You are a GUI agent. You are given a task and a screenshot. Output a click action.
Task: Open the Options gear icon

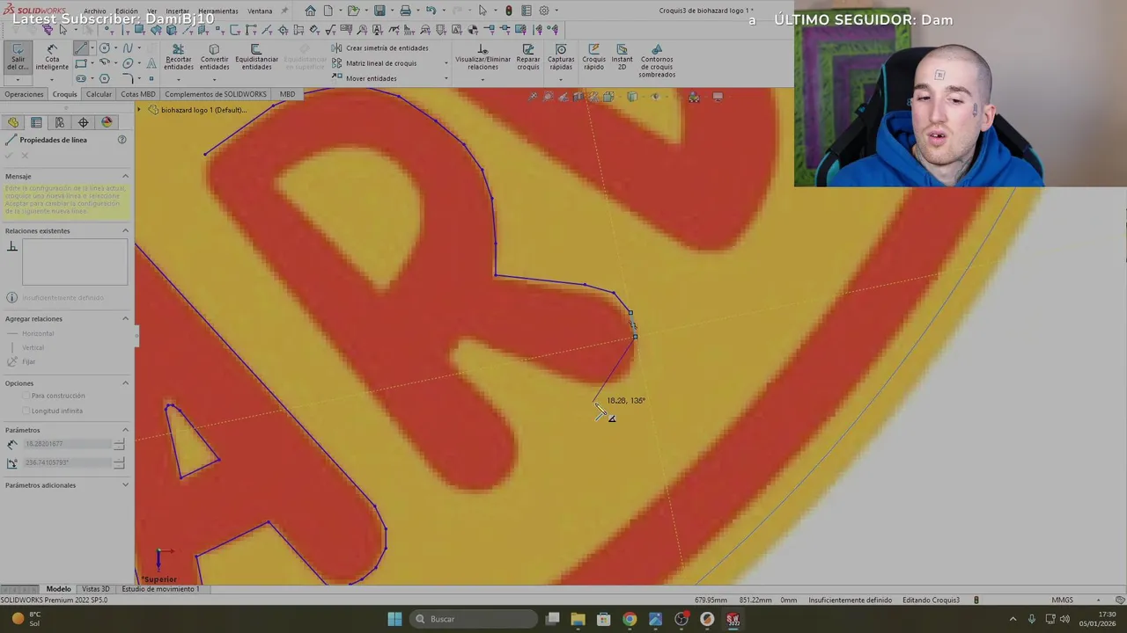tap(544, 11)
